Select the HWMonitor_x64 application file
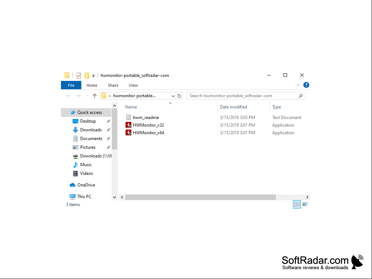The width and height of the screenshot is (372, 279). coord(148,133)
